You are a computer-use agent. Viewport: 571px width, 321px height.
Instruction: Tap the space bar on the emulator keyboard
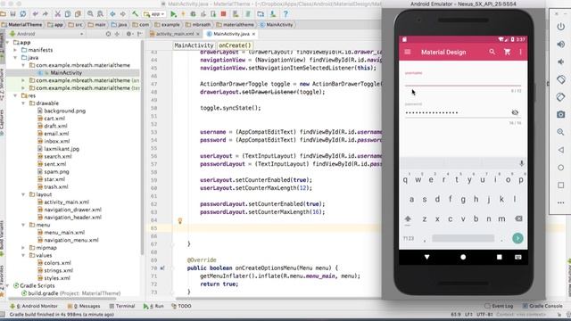pos(463,238)
